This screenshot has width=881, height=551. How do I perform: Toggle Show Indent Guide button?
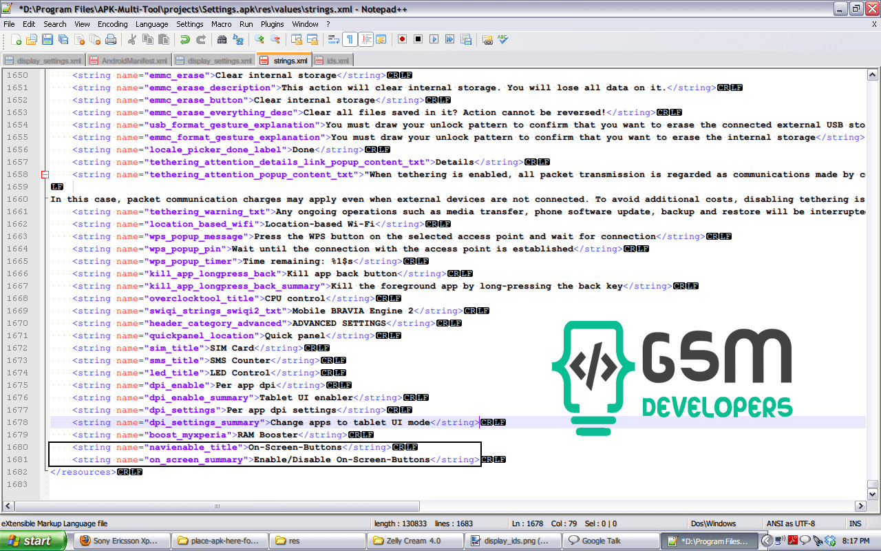(x=365, y=39)
